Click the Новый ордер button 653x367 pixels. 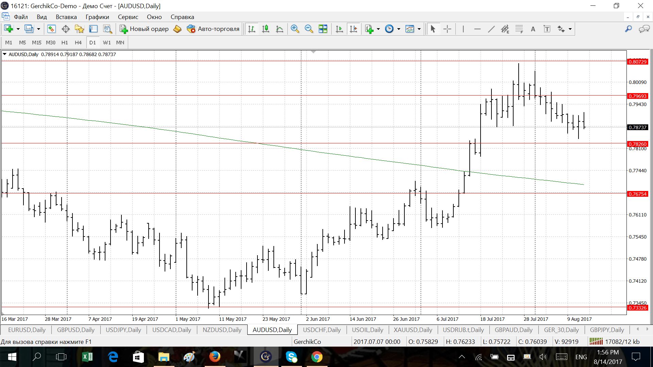144,29
